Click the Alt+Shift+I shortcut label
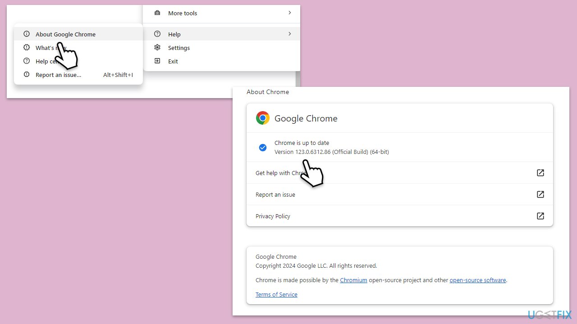The image size is (577, 324). click(x=118, y=75)
